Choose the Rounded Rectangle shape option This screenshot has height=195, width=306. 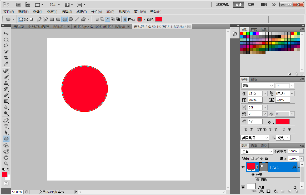(58, 19)
